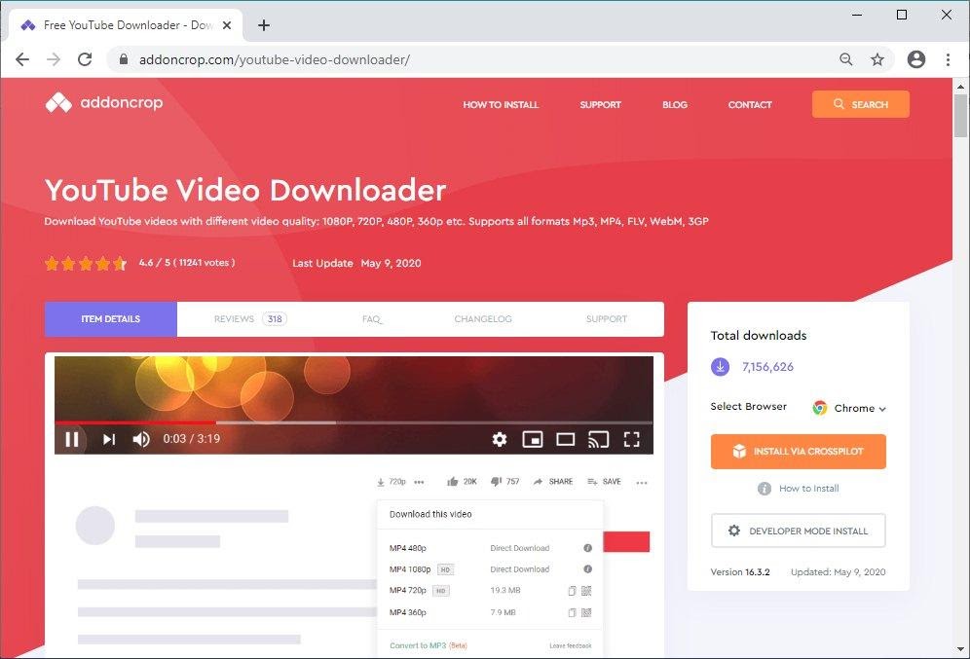Click MP4 480p download option
This screenshot has width=970, height=659.
pos(408,548)
